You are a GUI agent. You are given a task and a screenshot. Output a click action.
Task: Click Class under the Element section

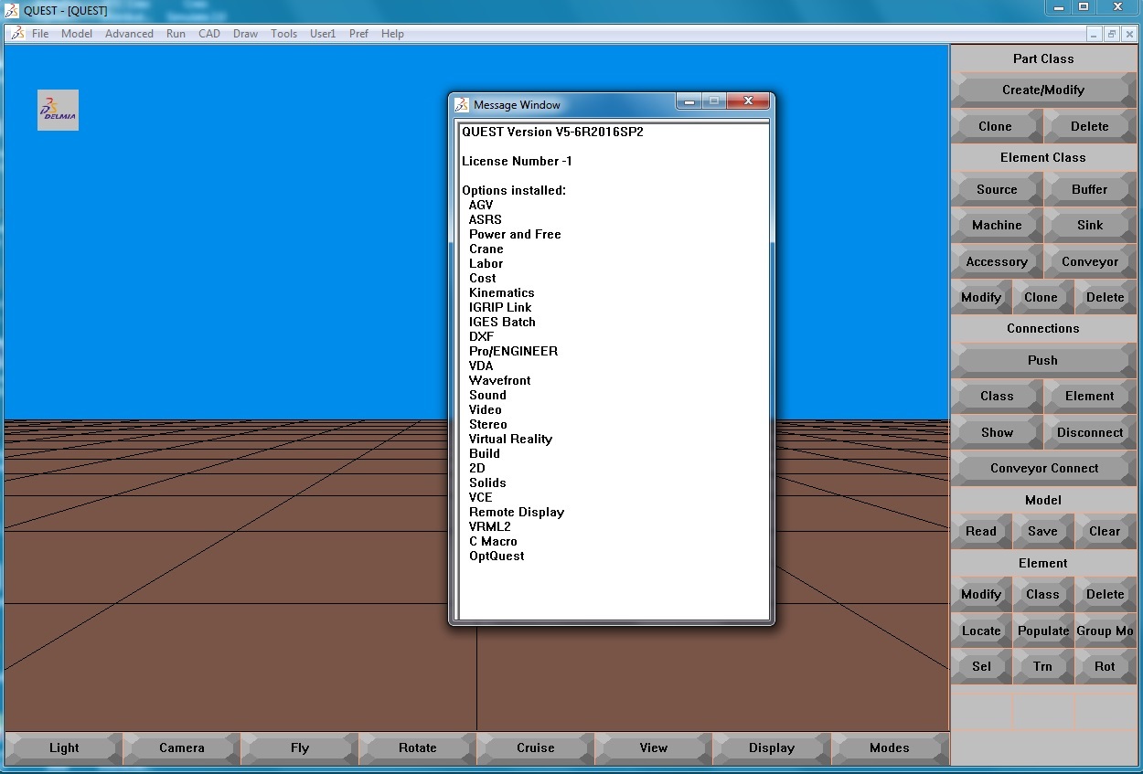[1042, 594]
